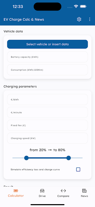This screenshot has height=207, width=95.
Task: Click the 20% start slider handle
Action: (27, 158)
